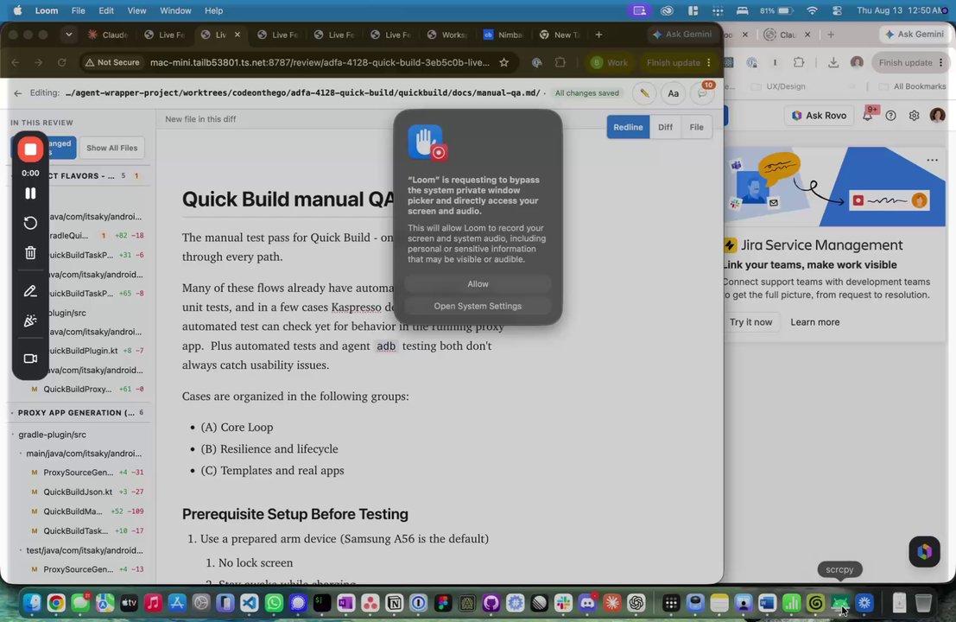Click Ask Gemini in front window
This screenshot has width=956, height=622.
(x=682, y=35)
